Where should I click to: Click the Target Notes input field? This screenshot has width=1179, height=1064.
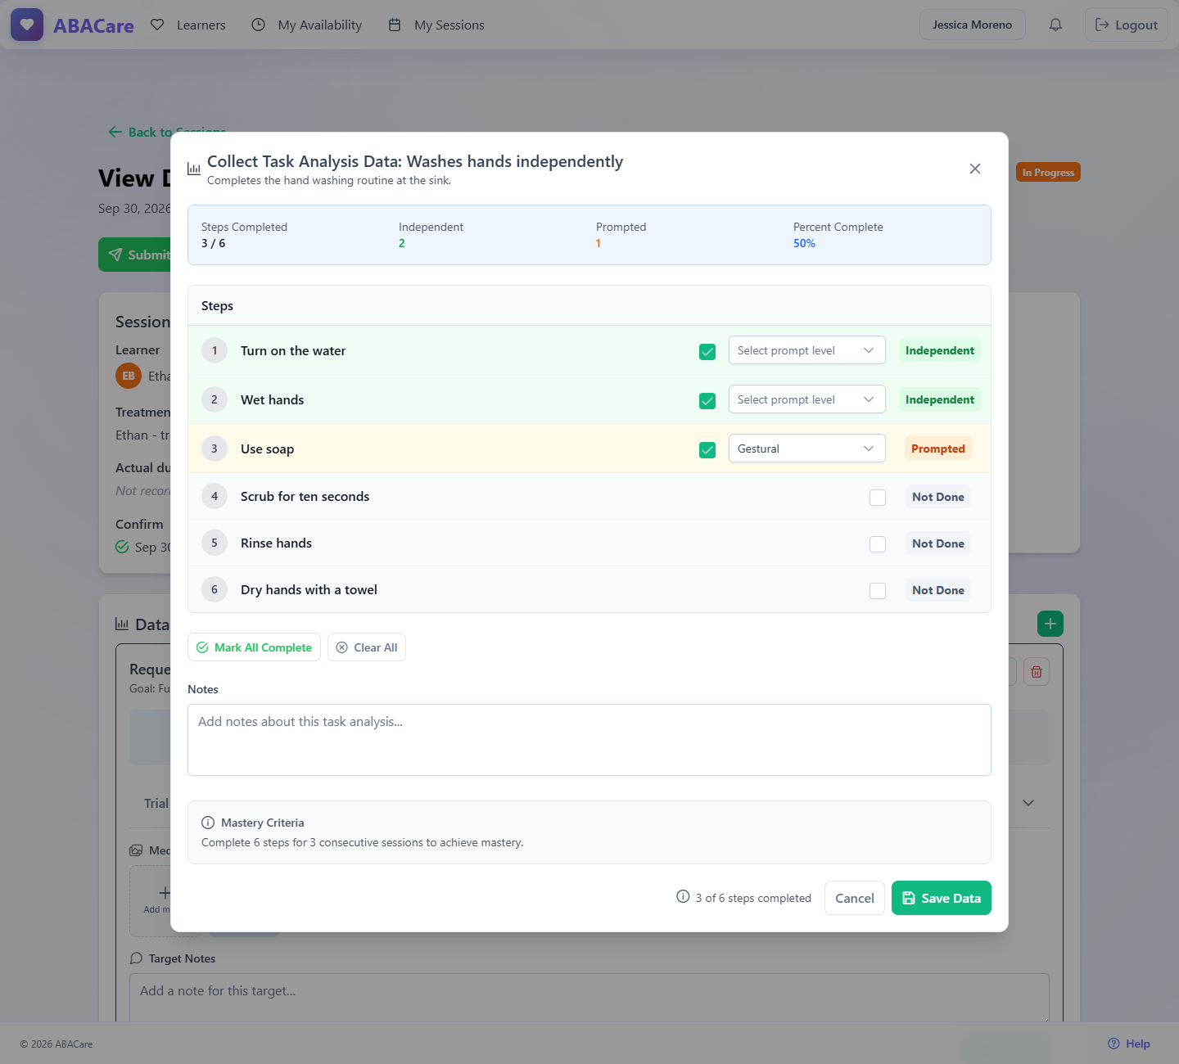[x=589, y=997]
